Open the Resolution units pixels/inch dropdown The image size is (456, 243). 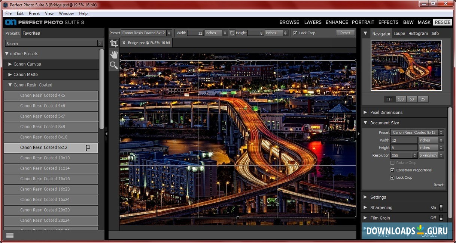(431, 155)
